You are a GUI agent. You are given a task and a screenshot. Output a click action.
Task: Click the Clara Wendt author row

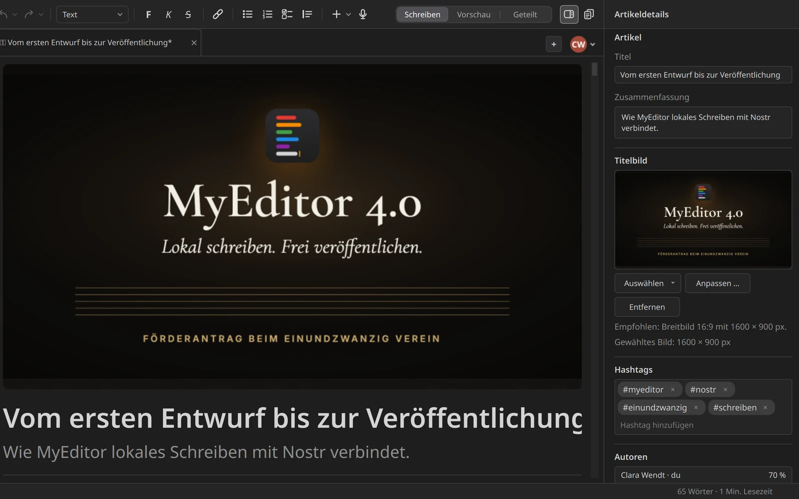(x=703, y=475)
